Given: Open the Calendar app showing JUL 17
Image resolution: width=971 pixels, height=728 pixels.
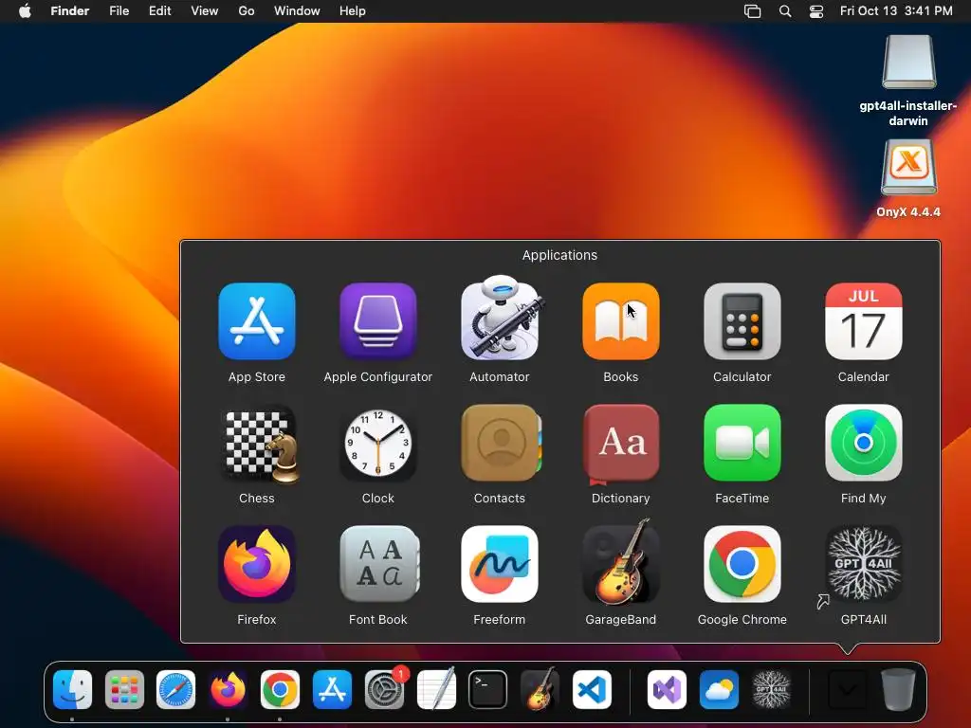Looking at the screenshot, I should 863,321.
